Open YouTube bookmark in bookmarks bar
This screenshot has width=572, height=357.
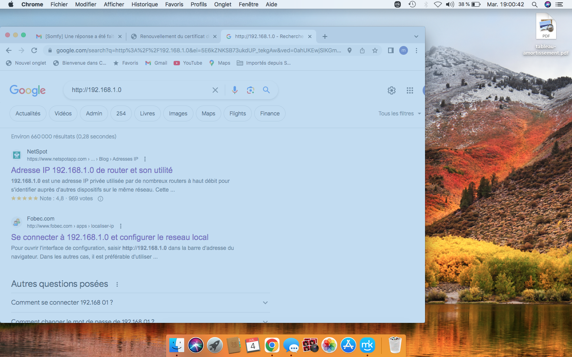[188, 63]
